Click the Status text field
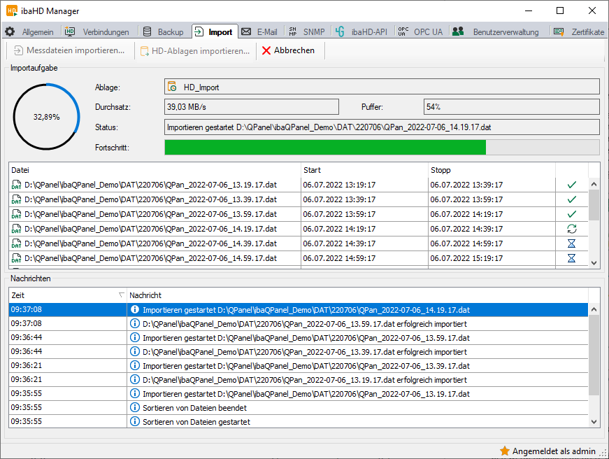The height and width of the screenshot is (459, 609). tap(381, 127)
